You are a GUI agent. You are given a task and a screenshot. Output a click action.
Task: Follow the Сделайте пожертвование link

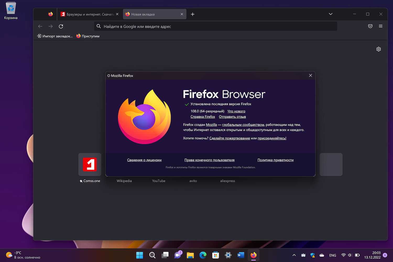point(230,138)
